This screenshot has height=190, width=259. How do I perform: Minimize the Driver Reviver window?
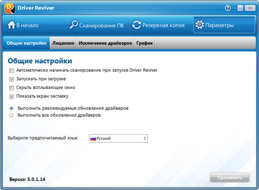click(x=240, y=8)
